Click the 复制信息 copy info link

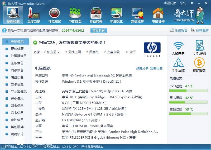tap(156, 68)
